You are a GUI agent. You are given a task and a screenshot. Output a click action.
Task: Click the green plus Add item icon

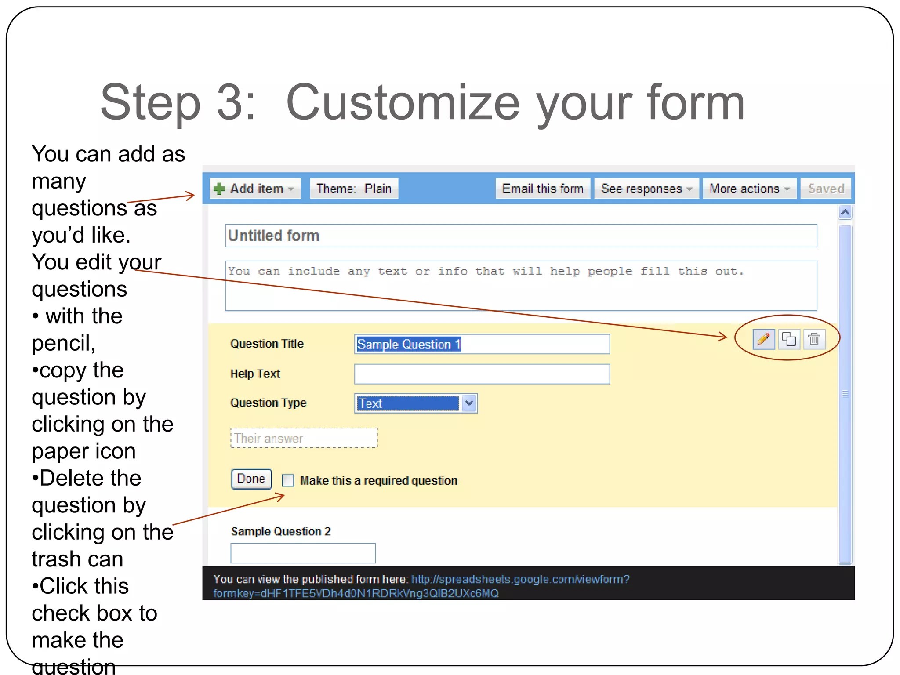click(x=219, y=189)
